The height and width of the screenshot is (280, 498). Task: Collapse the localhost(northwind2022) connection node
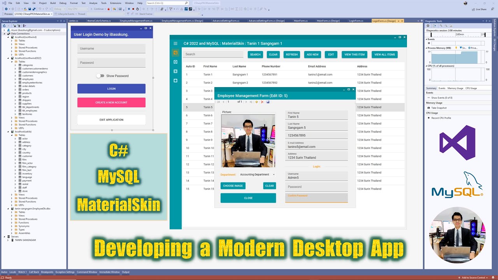tap(8, 58)
